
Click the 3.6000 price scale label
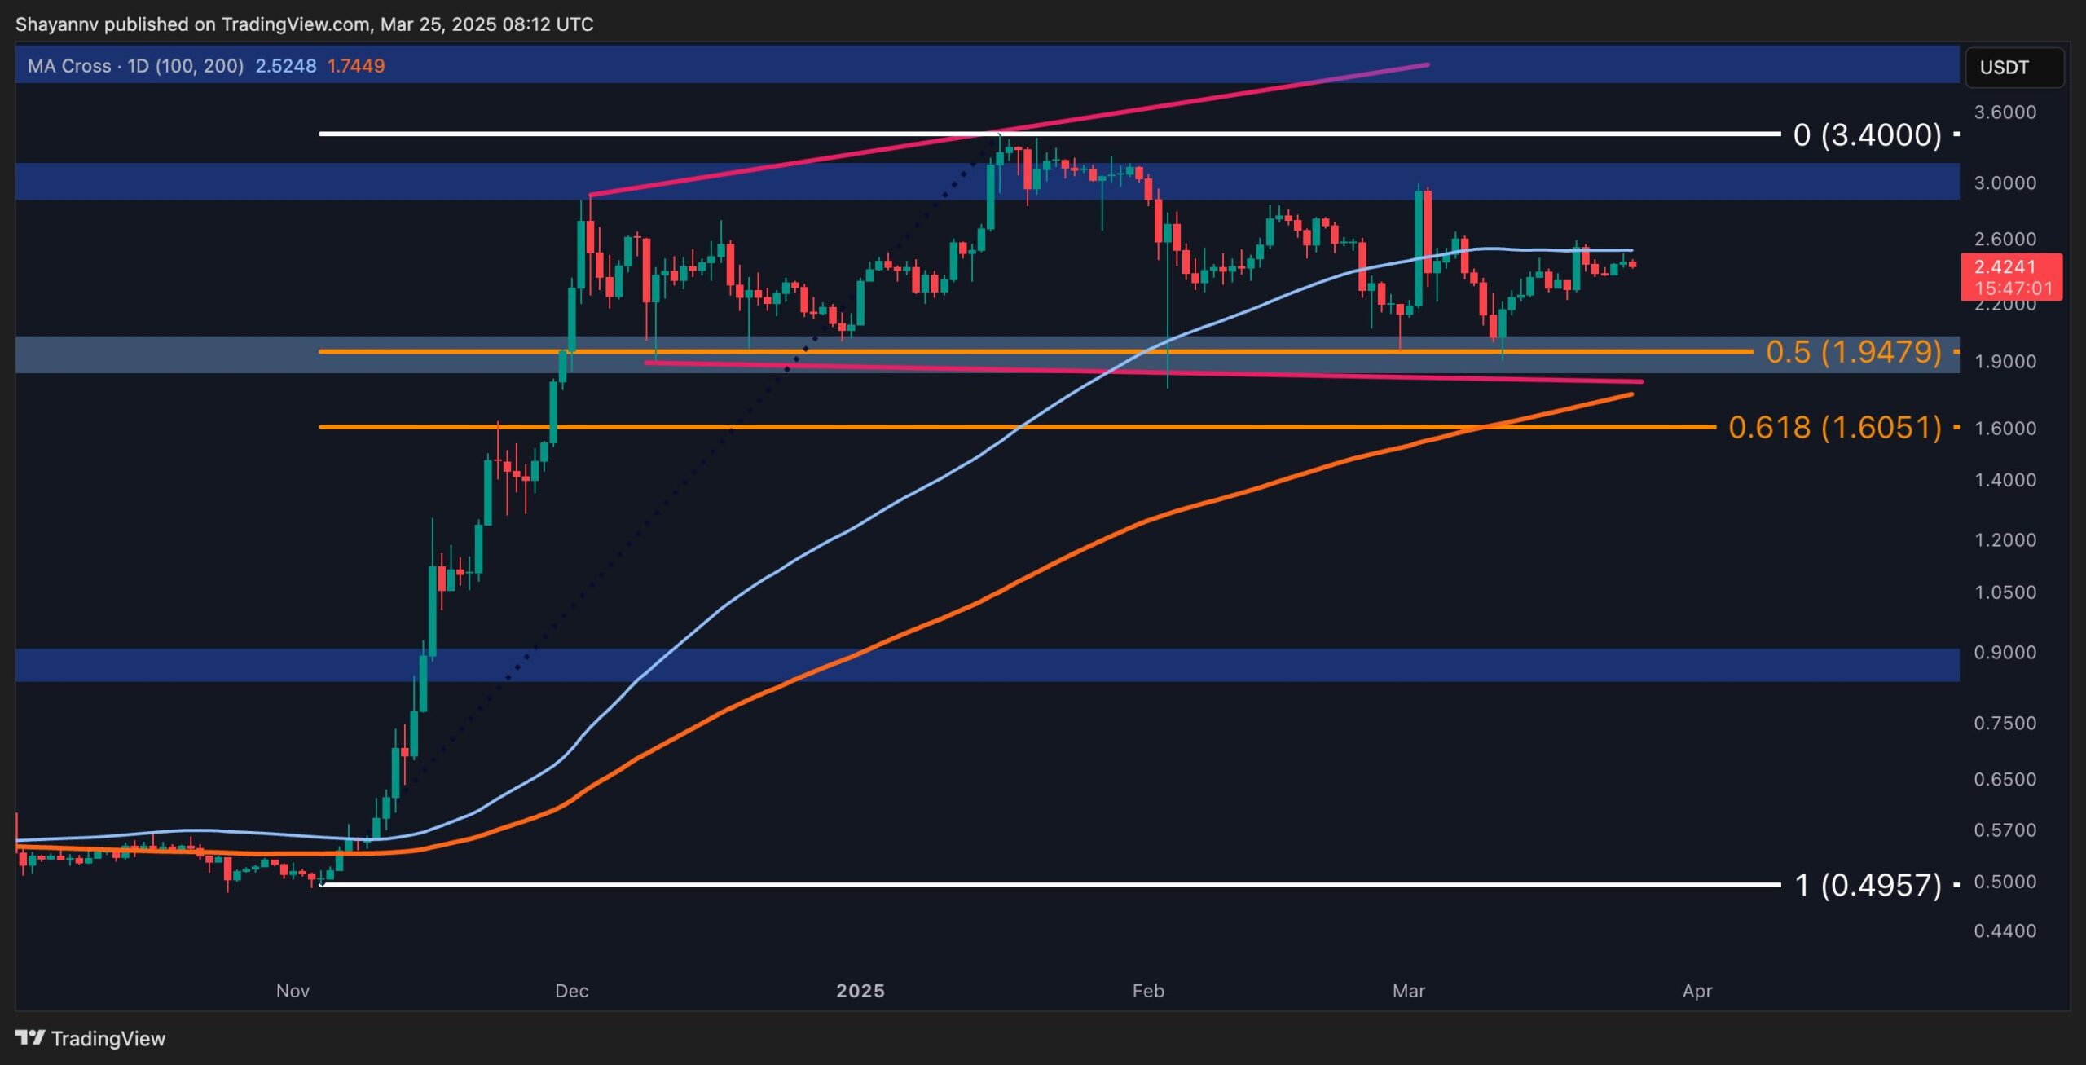[x=2005, y=112]
